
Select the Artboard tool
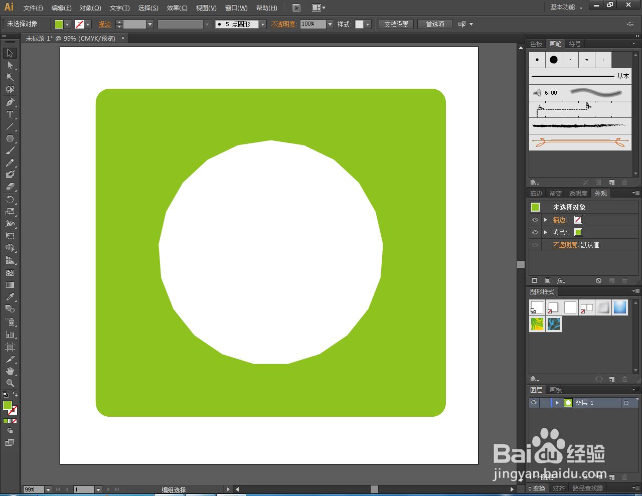pos(10,347)
